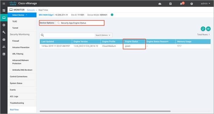The width and height of the screenshot is (214, 114).
Task: Select Intrusion Prevention menu item
Action: tap(21, 47)
